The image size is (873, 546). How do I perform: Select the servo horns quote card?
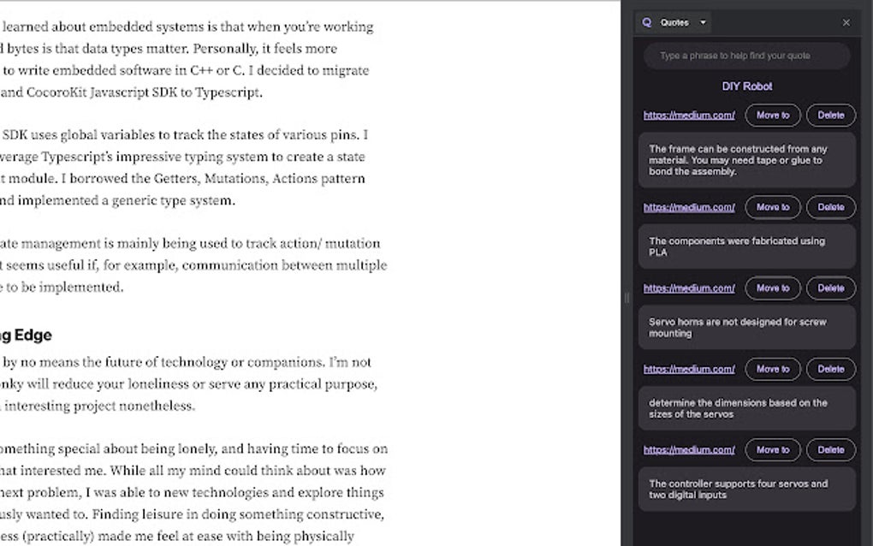pyautogui.click(x=746, y=328)
